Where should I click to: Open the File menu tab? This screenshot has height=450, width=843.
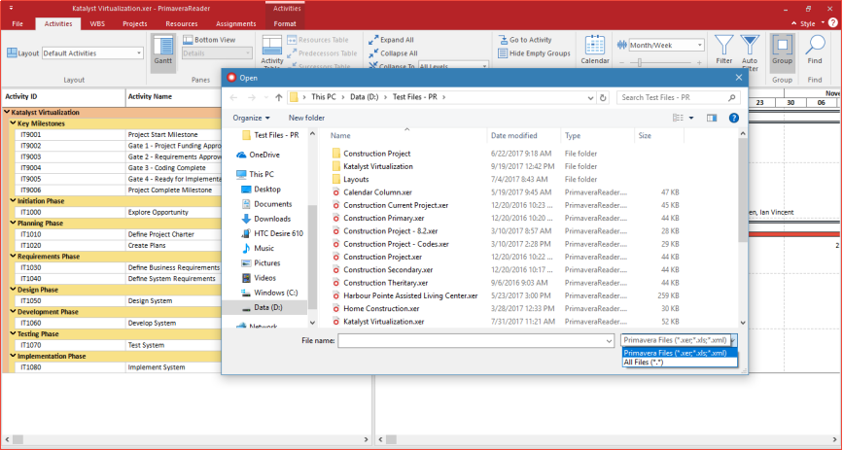tap(18, 23)
